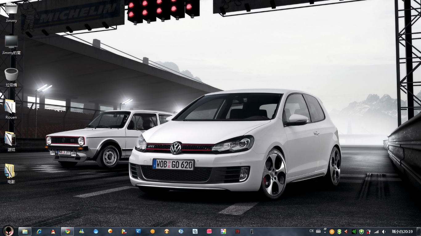Open the on-screen keyboard tray icon
421x236 pixels.
pyautogui.click(x=318, y=231)
